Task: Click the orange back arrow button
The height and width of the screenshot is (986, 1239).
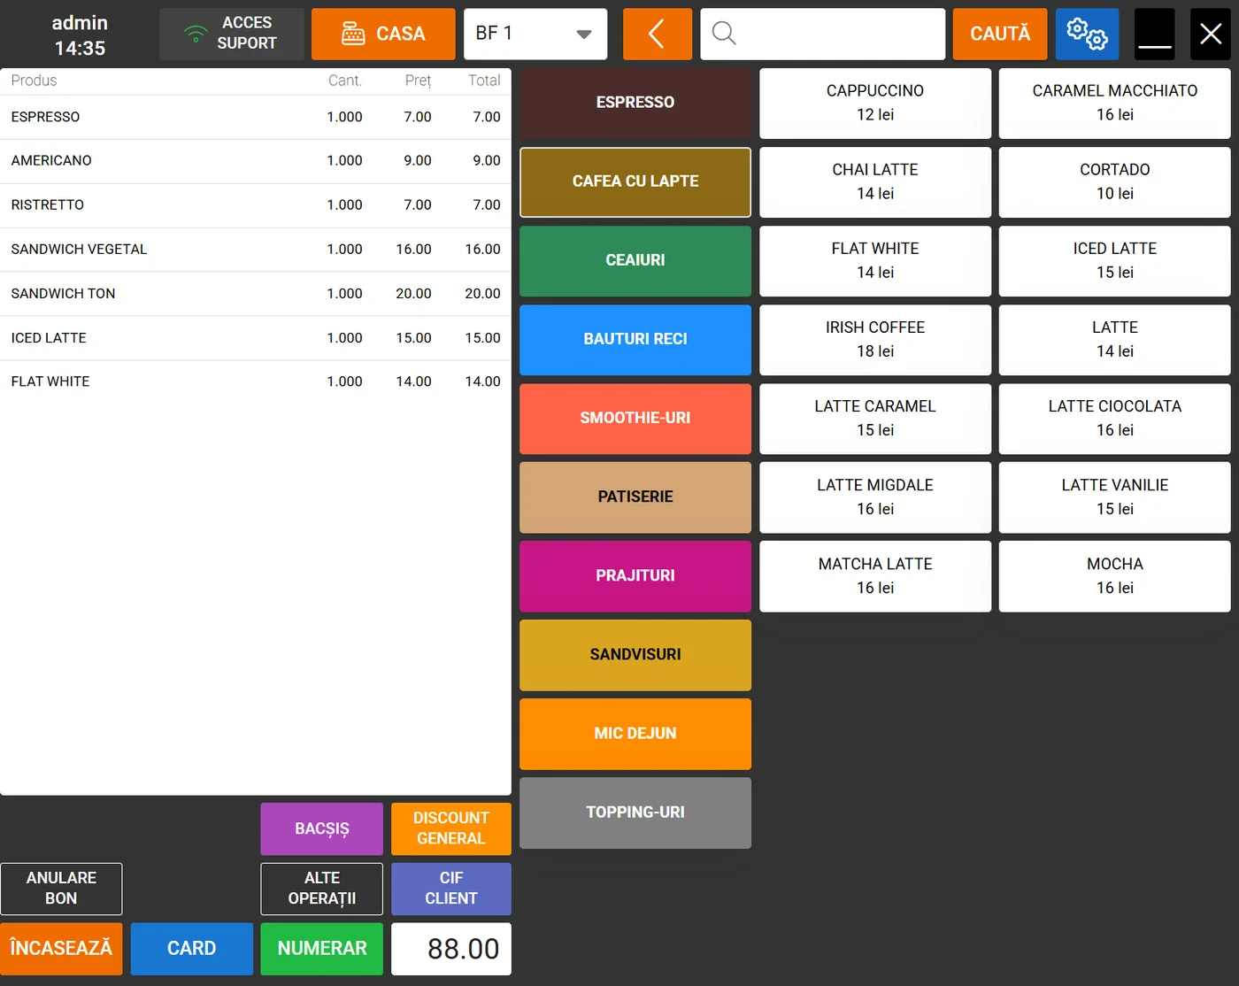Action: pos(657,35)
